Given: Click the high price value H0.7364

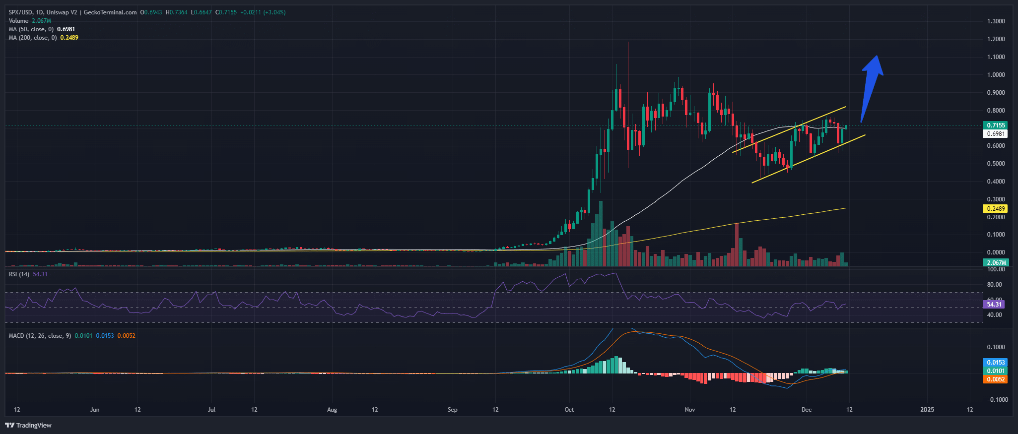Looking at the screenshot, I should click(177, 12).
